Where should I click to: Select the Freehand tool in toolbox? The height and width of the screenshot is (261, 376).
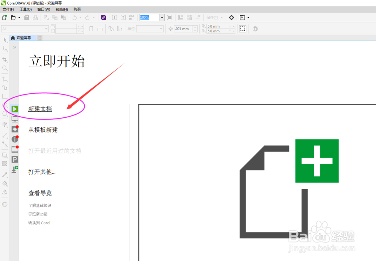click(x=5, y=79)
